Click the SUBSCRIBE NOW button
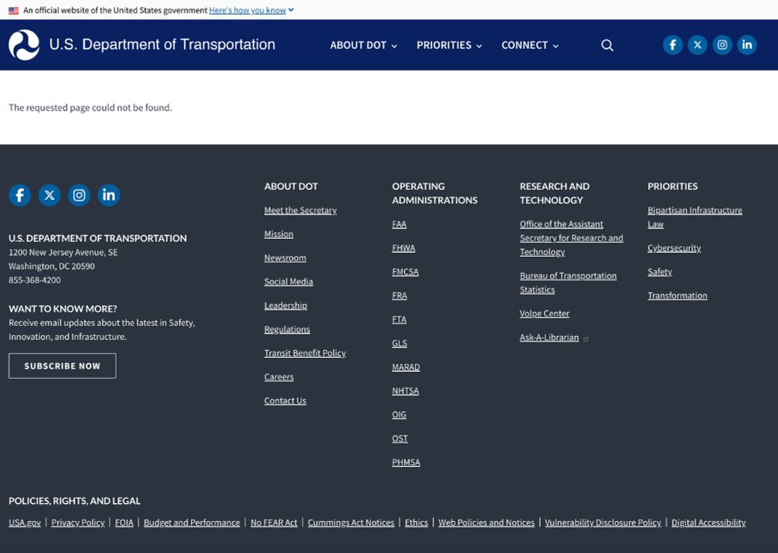This screenshot has height=553, width=778. (x=62, y=366)
